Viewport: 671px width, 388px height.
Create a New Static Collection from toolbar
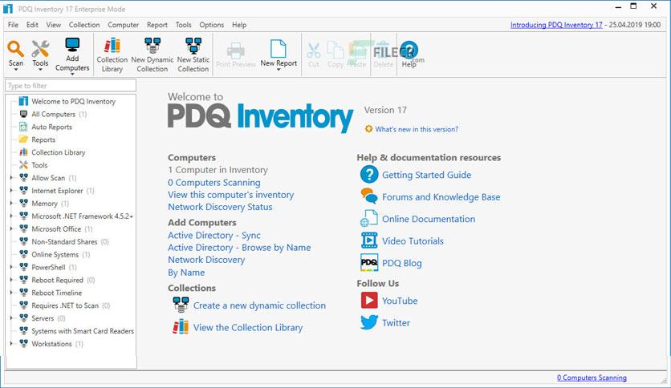[193, 55]
